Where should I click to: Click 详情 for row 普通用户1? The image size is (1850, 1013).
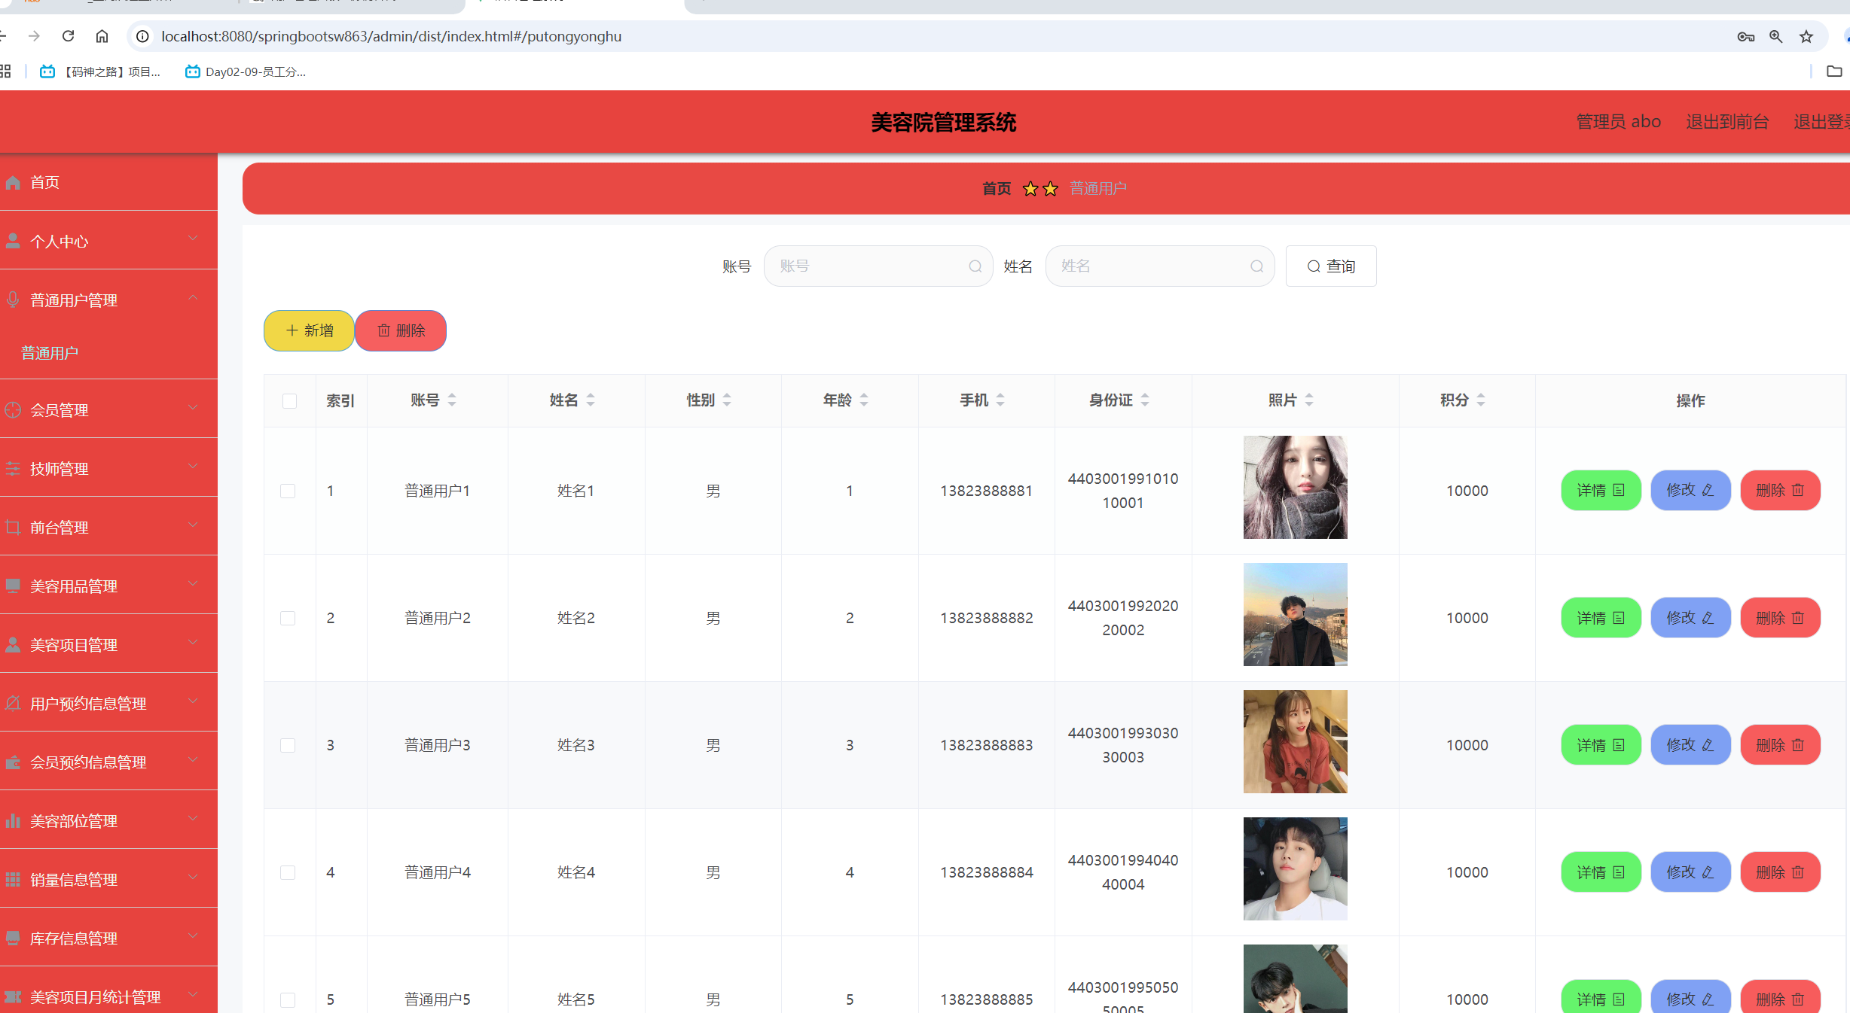tap(1601, 491)
